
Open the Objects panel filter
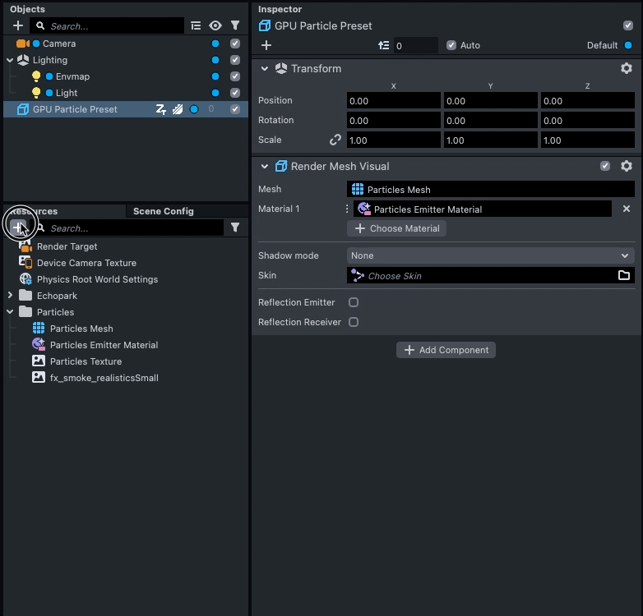(235, 26)
